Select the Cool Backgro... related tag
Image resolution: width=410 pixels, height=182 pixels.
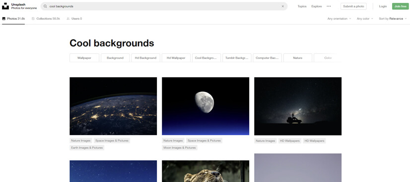coord(206,58)
